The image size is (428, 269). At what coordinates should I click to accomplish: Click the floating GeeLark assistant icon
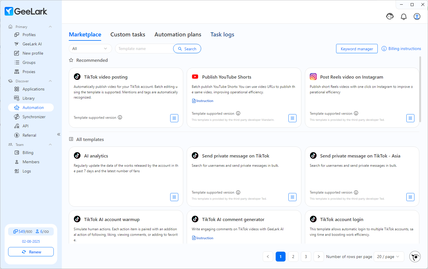(x=415, y=257)
